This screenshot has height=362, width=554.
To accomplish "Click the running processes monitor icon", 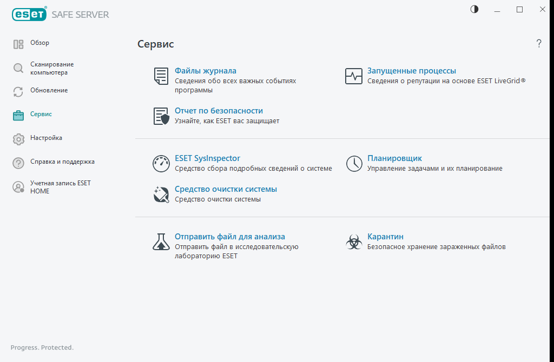I will [354, 76].
